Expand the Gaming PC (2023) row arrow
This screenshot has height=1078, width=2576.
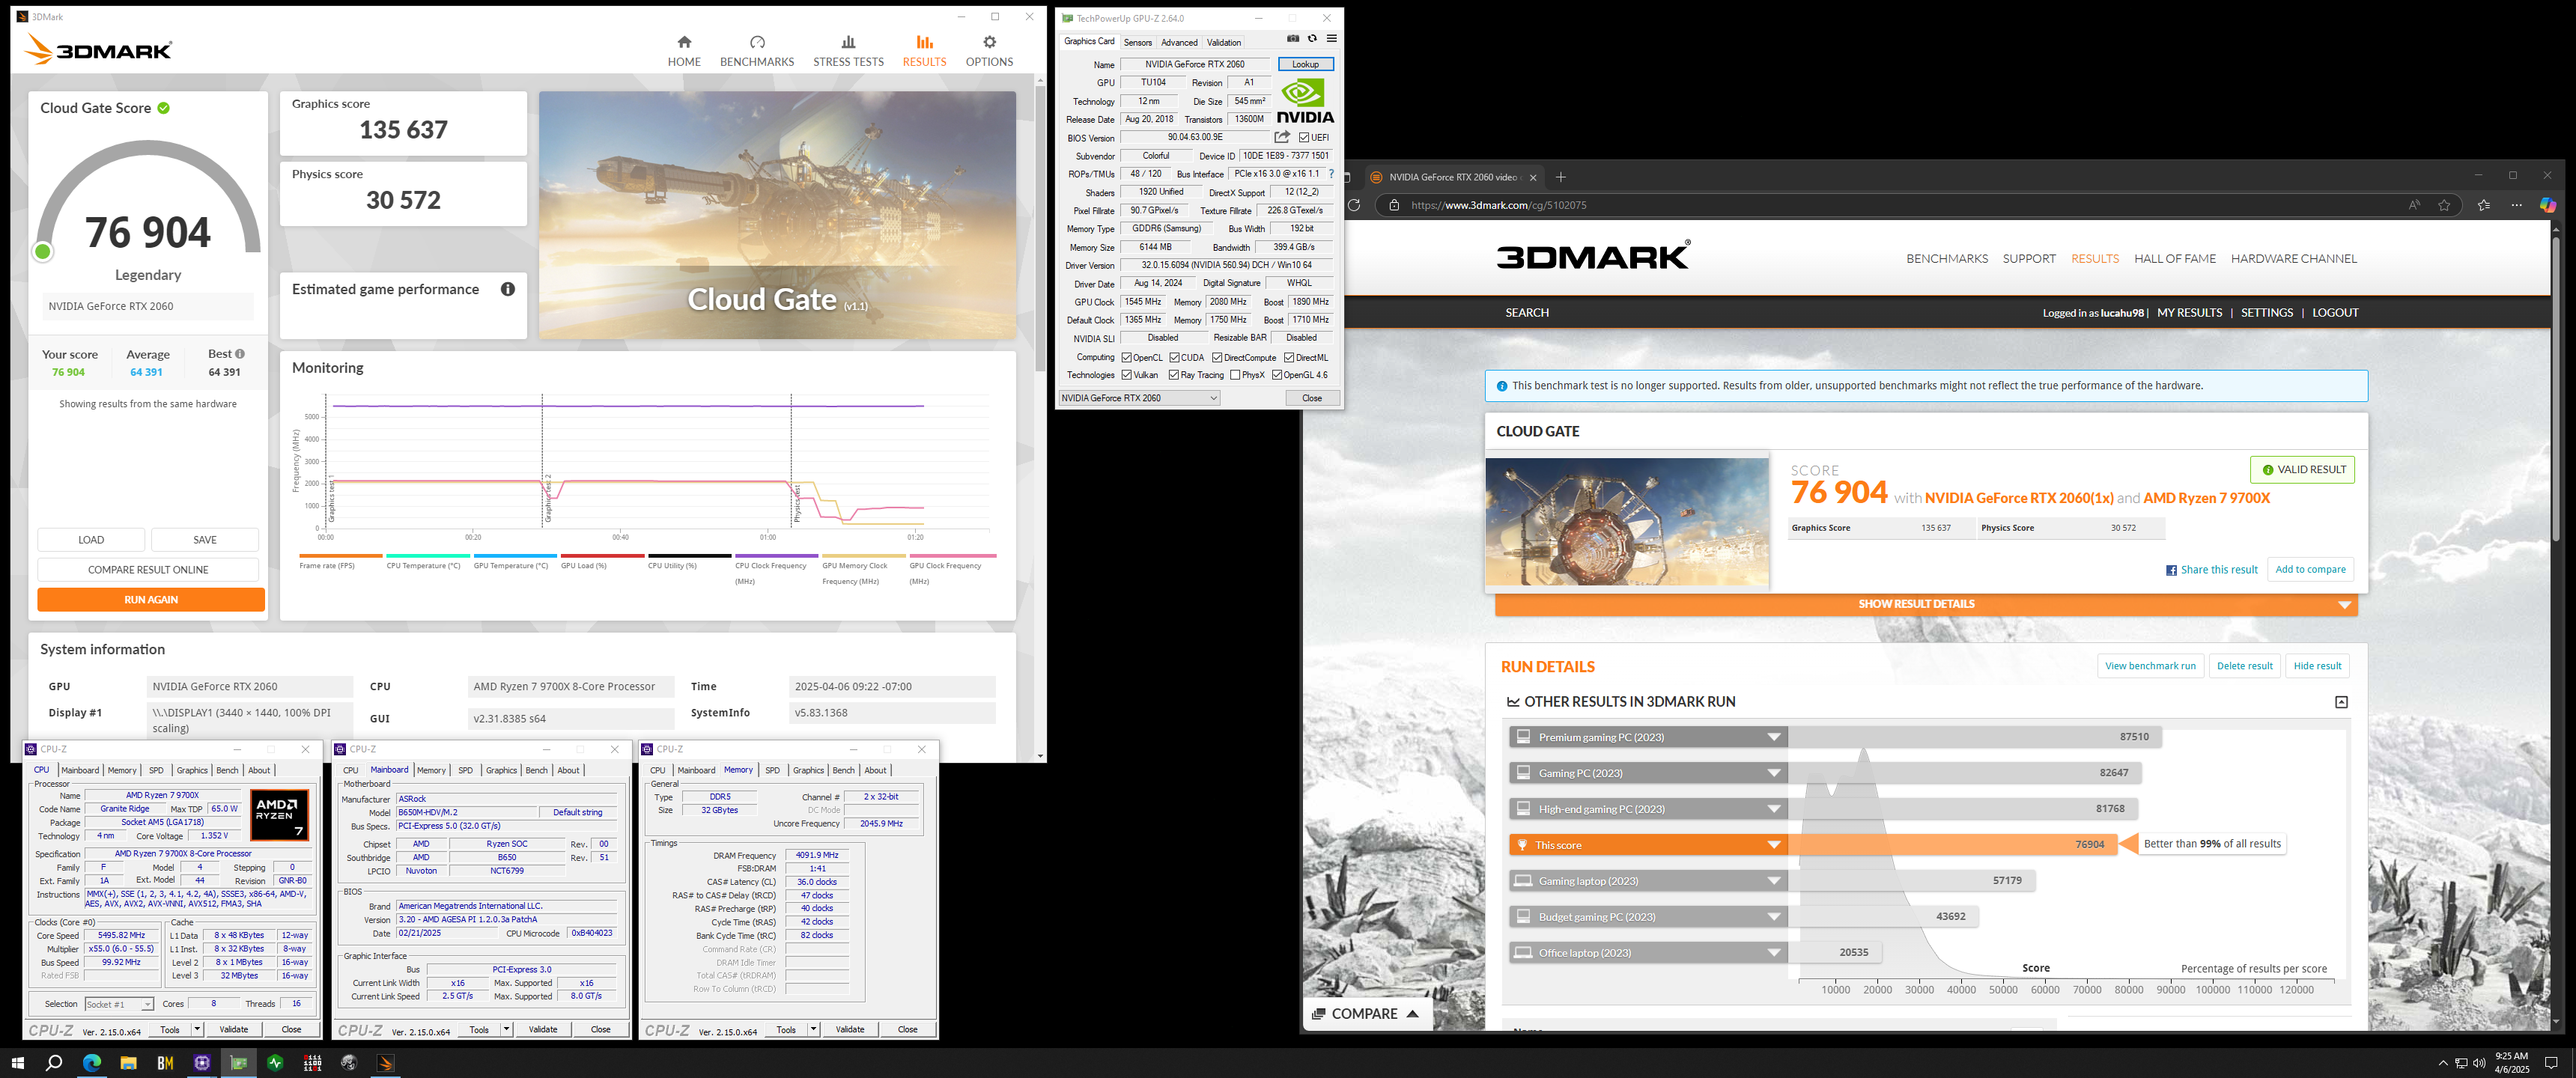1774,773
